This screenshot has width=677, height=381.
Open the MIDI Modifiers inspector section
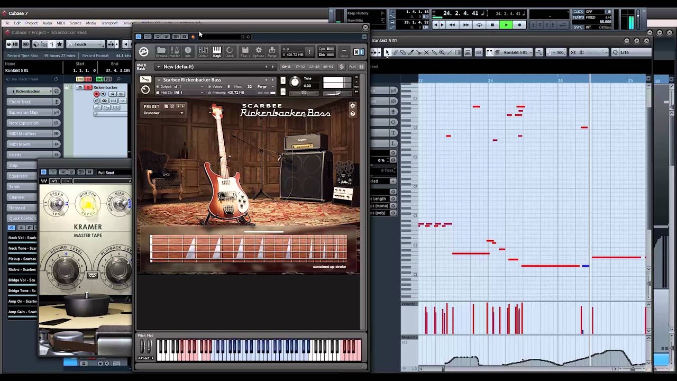click(x=33, y=133)
